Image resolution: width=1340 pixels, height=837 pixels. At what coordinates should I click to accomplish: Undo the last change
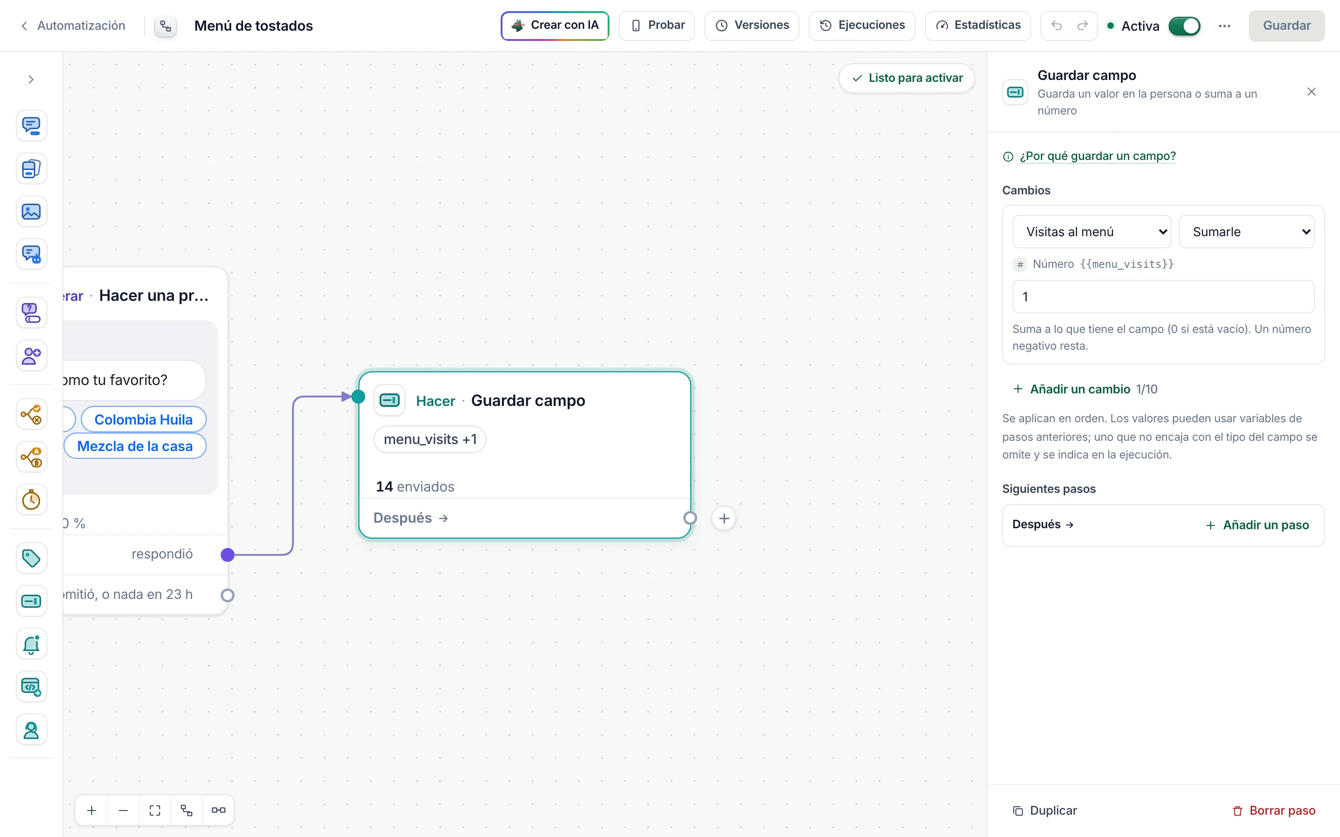point(1056,26)
